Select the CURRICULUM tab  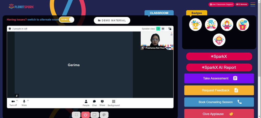(163, 19)
